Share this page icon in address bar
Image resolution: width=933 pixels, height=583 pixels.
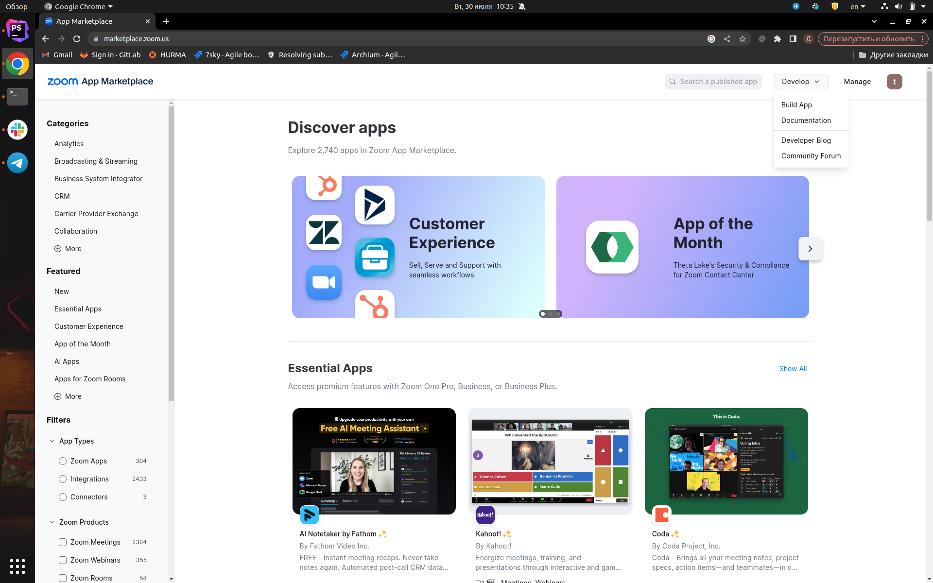pyautogui.click(x=727, y=39)
